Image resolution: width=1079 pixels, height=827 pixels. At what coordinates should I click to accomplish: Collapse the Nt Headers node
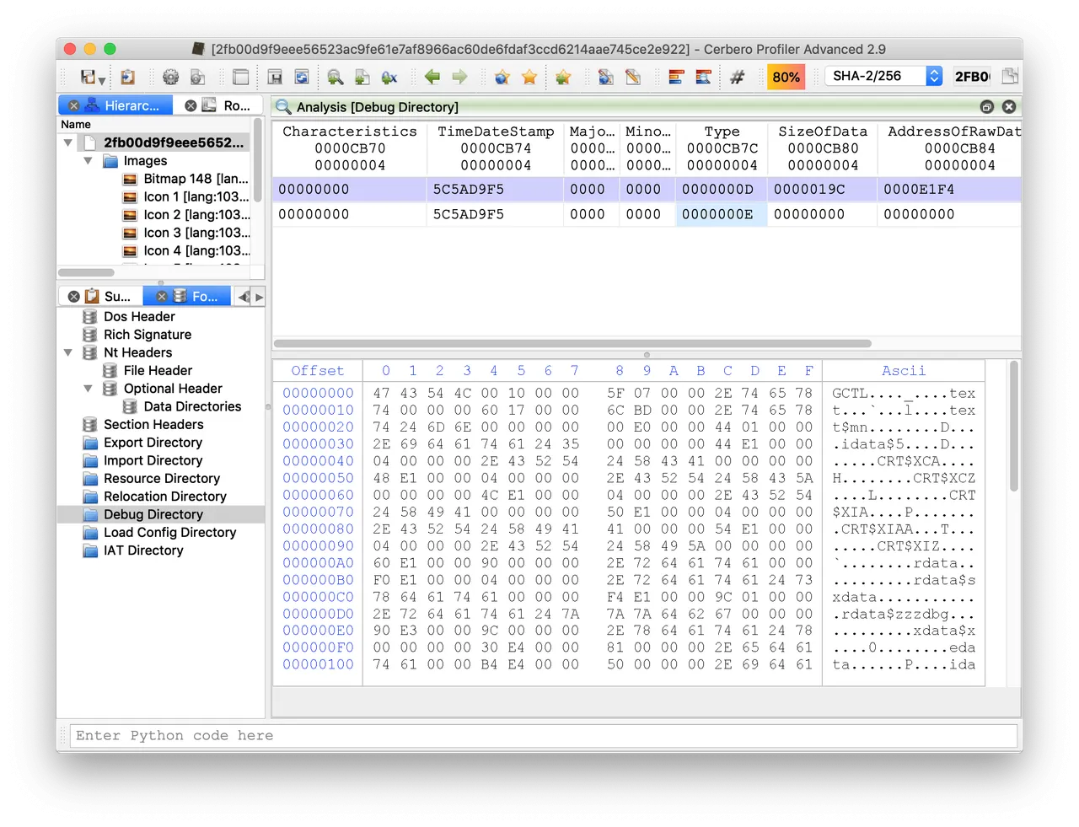click(x=69, y=352)
